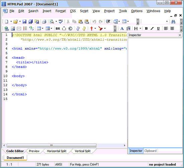The image size is (184, 168).
Task: Click the Save file toolbar icon
Action: (x=24, y=21)
